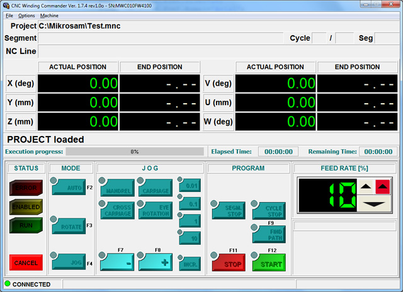The width and height of the screenshot is (403, 292).
Task: Click the application icon in title bar
Action: (x=6, y=6)
